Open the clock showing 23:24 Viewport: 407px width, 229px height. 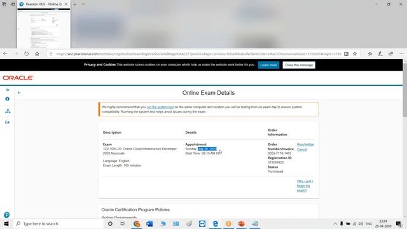(x=383, y=223)
